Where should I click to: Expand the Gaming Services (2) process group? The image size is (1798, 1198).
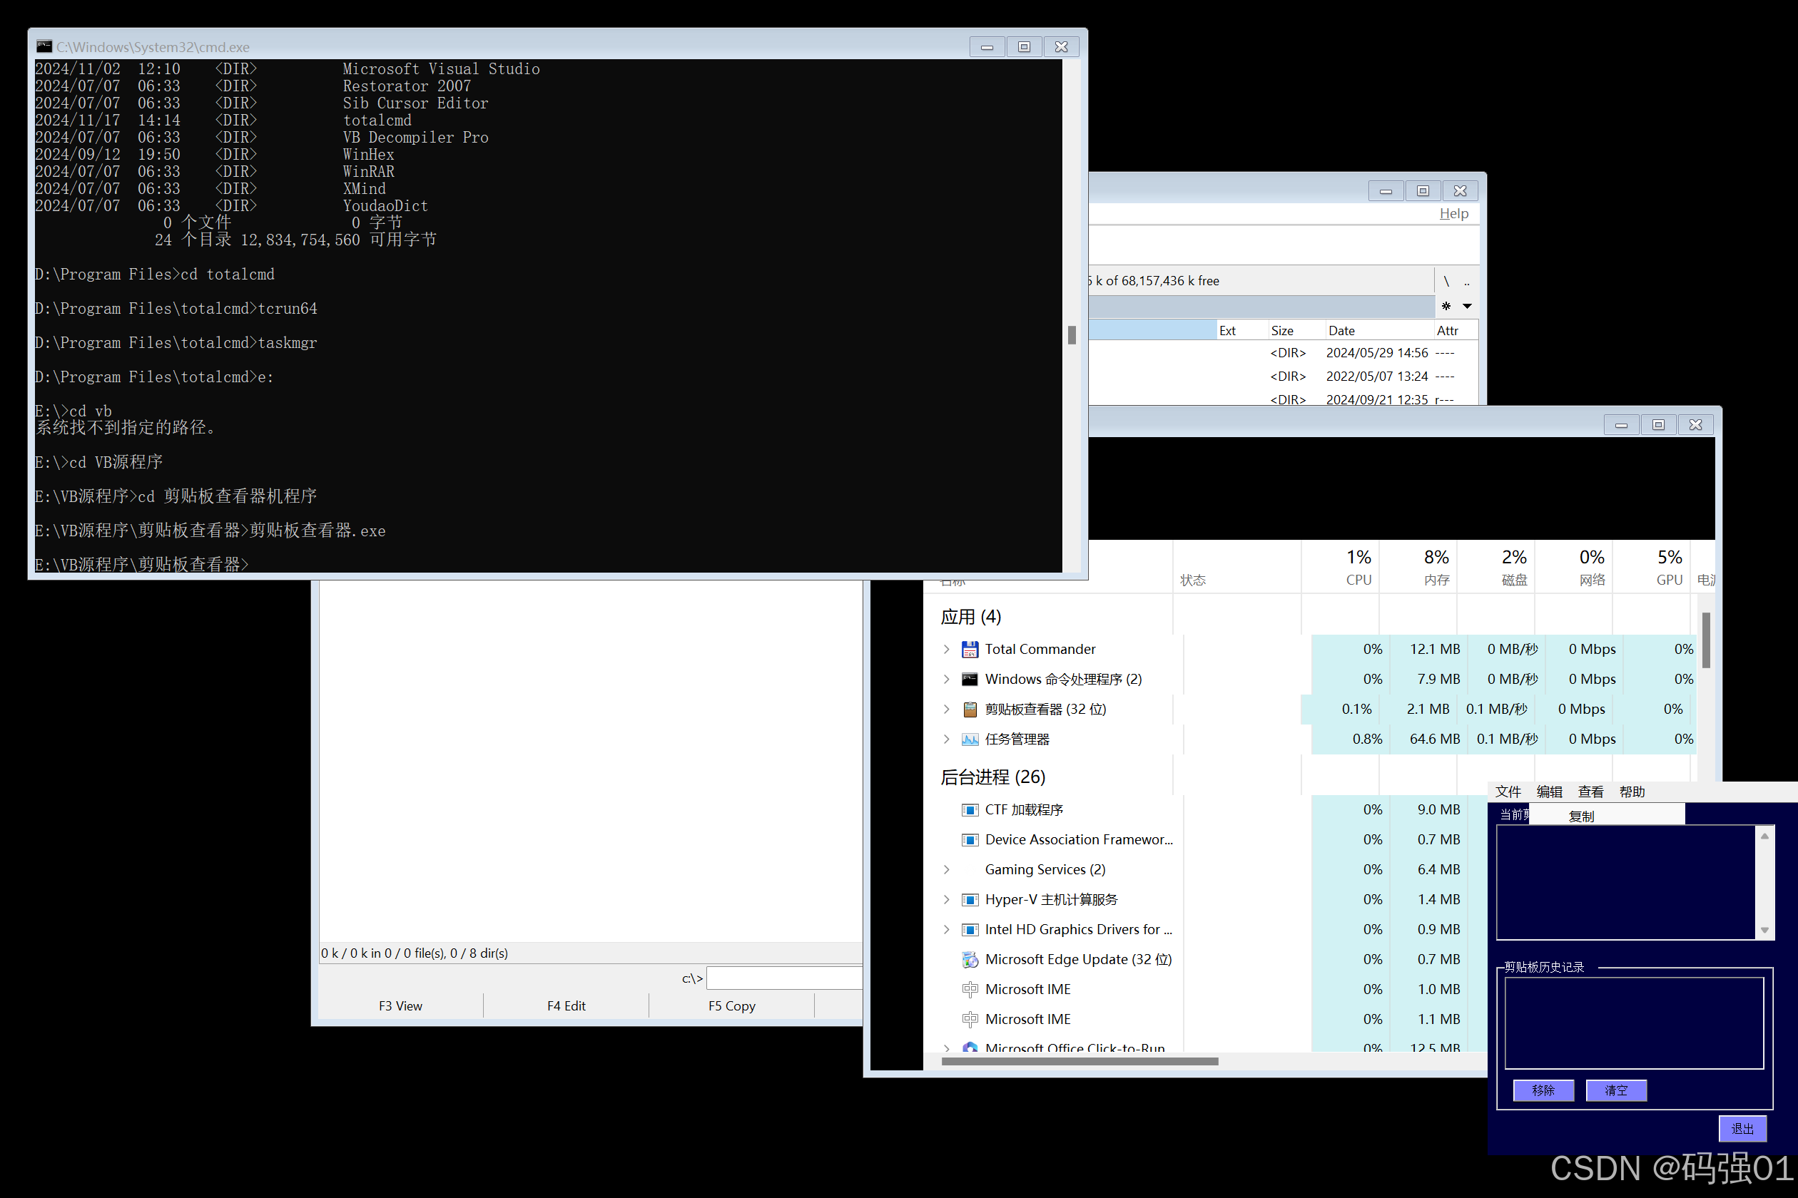pos(946,869)
